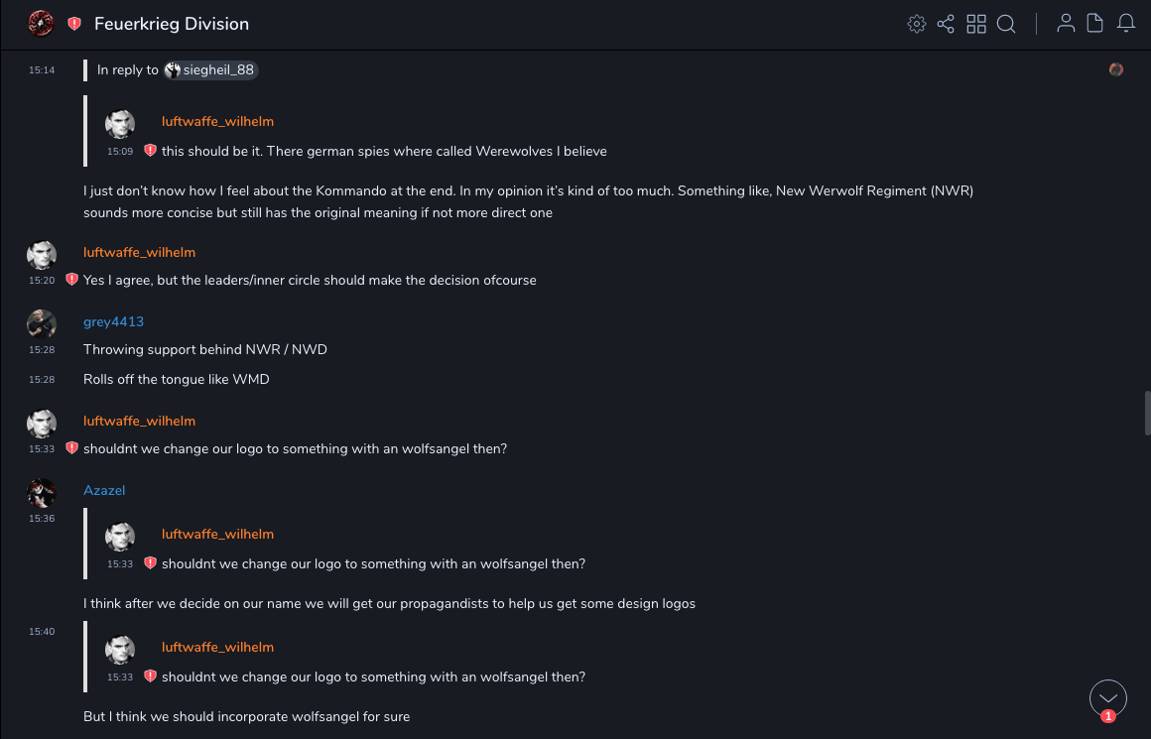Jump to latest messages with down chevron

[x=1108, y=698]
